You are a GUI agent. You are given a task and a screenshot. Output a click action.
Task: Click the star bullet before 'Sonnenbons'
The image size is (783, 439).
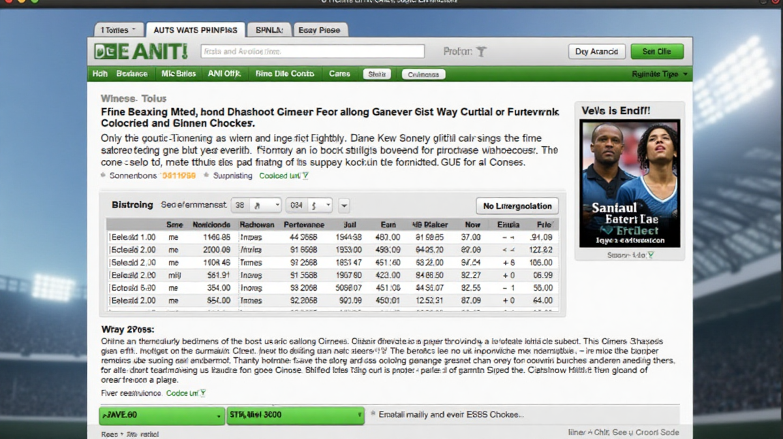coord(103,176)
